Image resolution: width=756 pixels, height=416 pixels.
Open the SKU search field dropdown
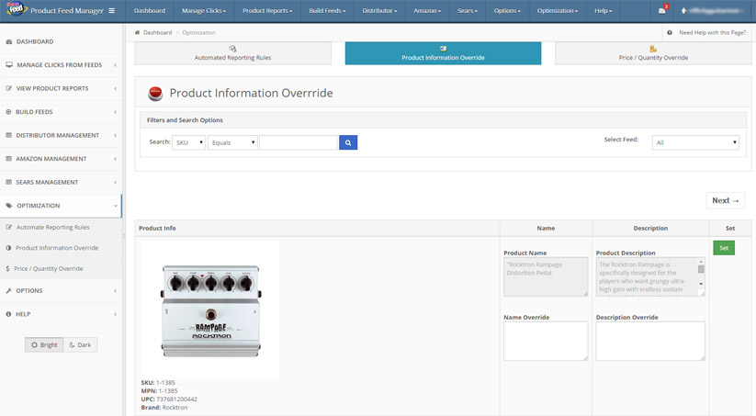188,142
